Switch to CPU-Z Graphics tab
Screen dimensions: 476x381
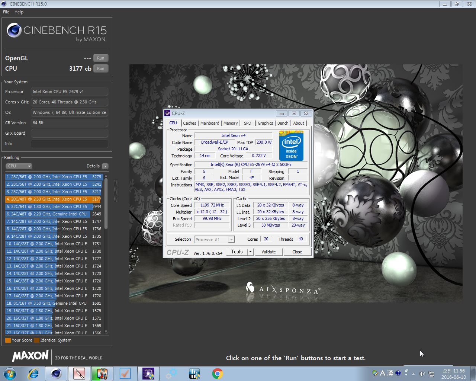[x=266, y=123]
